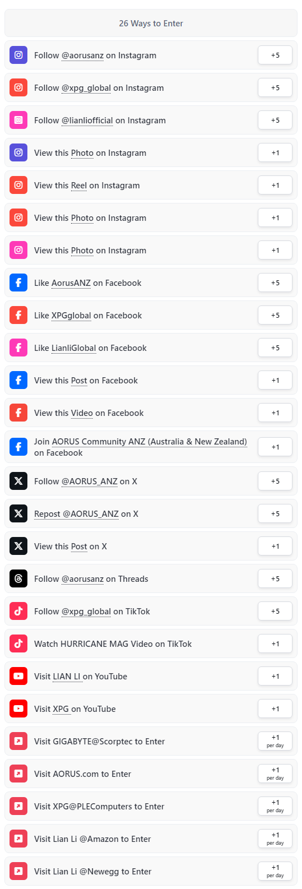Expand the Visit XPG on YouTube row

coord(151,709)
